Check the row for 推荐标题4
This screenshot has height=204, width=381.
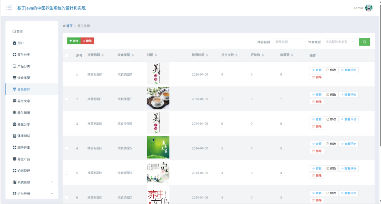pyautogui.click(x=67, y=173)
